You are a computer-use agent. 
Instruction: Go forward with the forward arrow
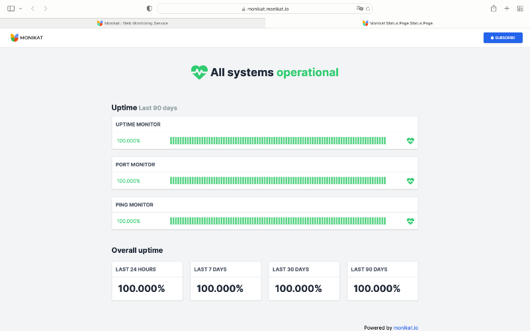coord(46,9)
